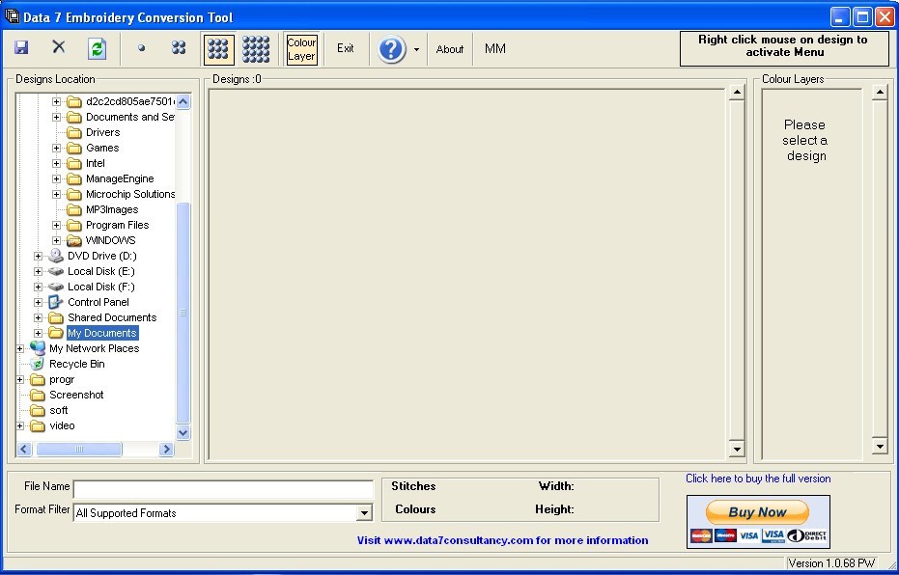The image size is (899, 575).
Task: Click Colour Layers scroll up arrow
Action: coord(880,93)
